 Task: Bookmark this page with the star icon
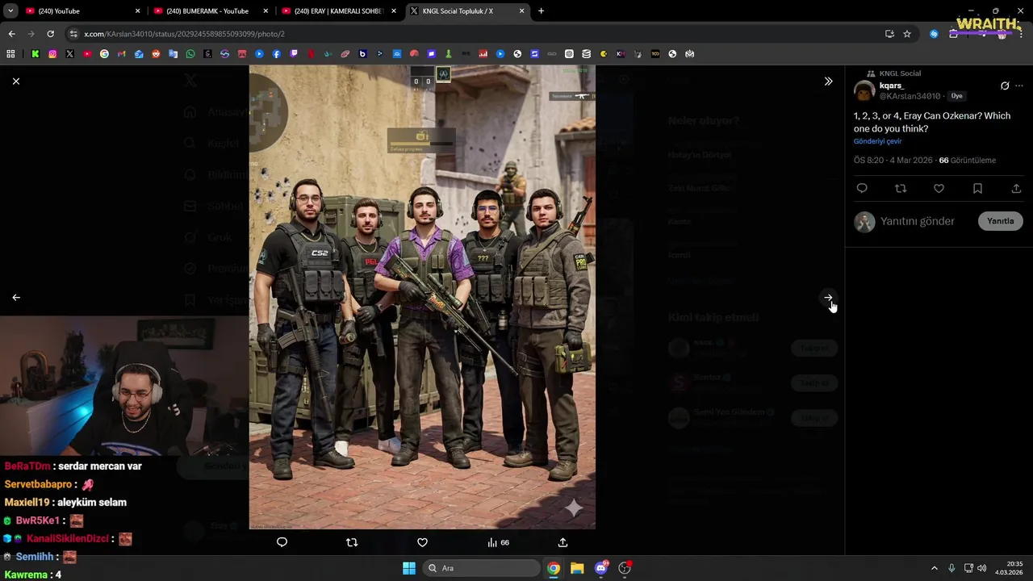907,34
